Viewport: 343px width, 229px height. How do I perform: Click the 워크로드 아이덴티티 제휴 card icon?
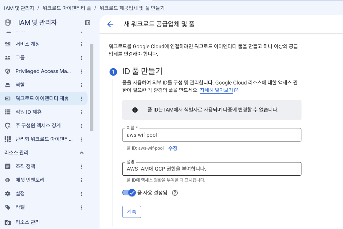8,98
